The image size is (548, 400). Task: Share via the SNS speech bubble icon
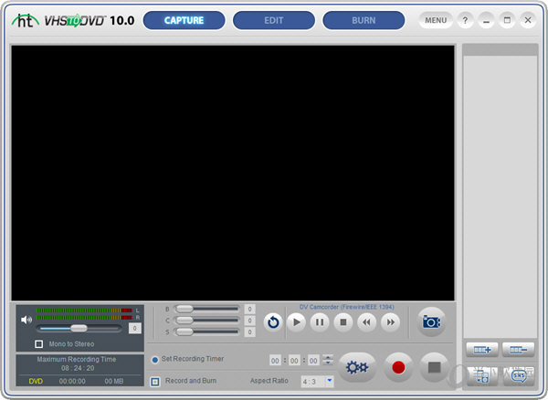coord(519,376)
